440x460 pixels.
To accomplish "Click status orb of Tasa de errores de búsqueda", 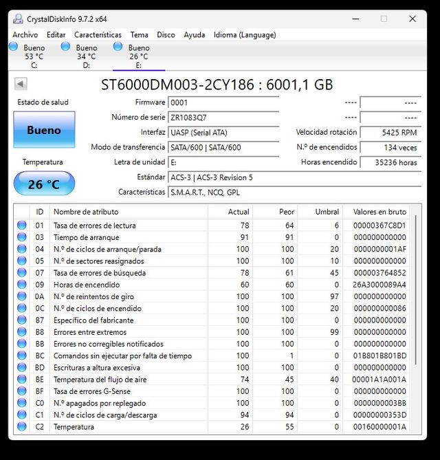I will [22, 272].
